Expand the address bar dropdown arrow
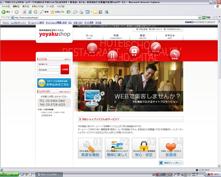 199,17
